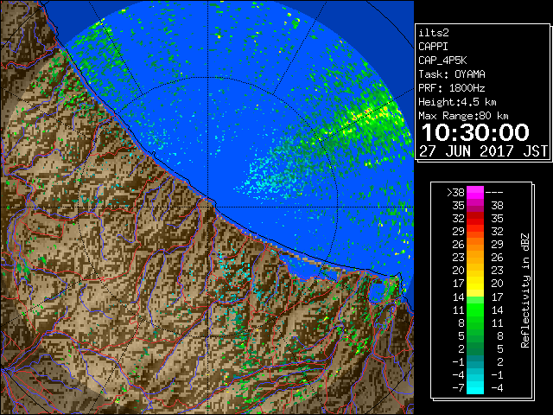Click the purple 35 to 38 dBZ swatch

click(x=475, y=206)
